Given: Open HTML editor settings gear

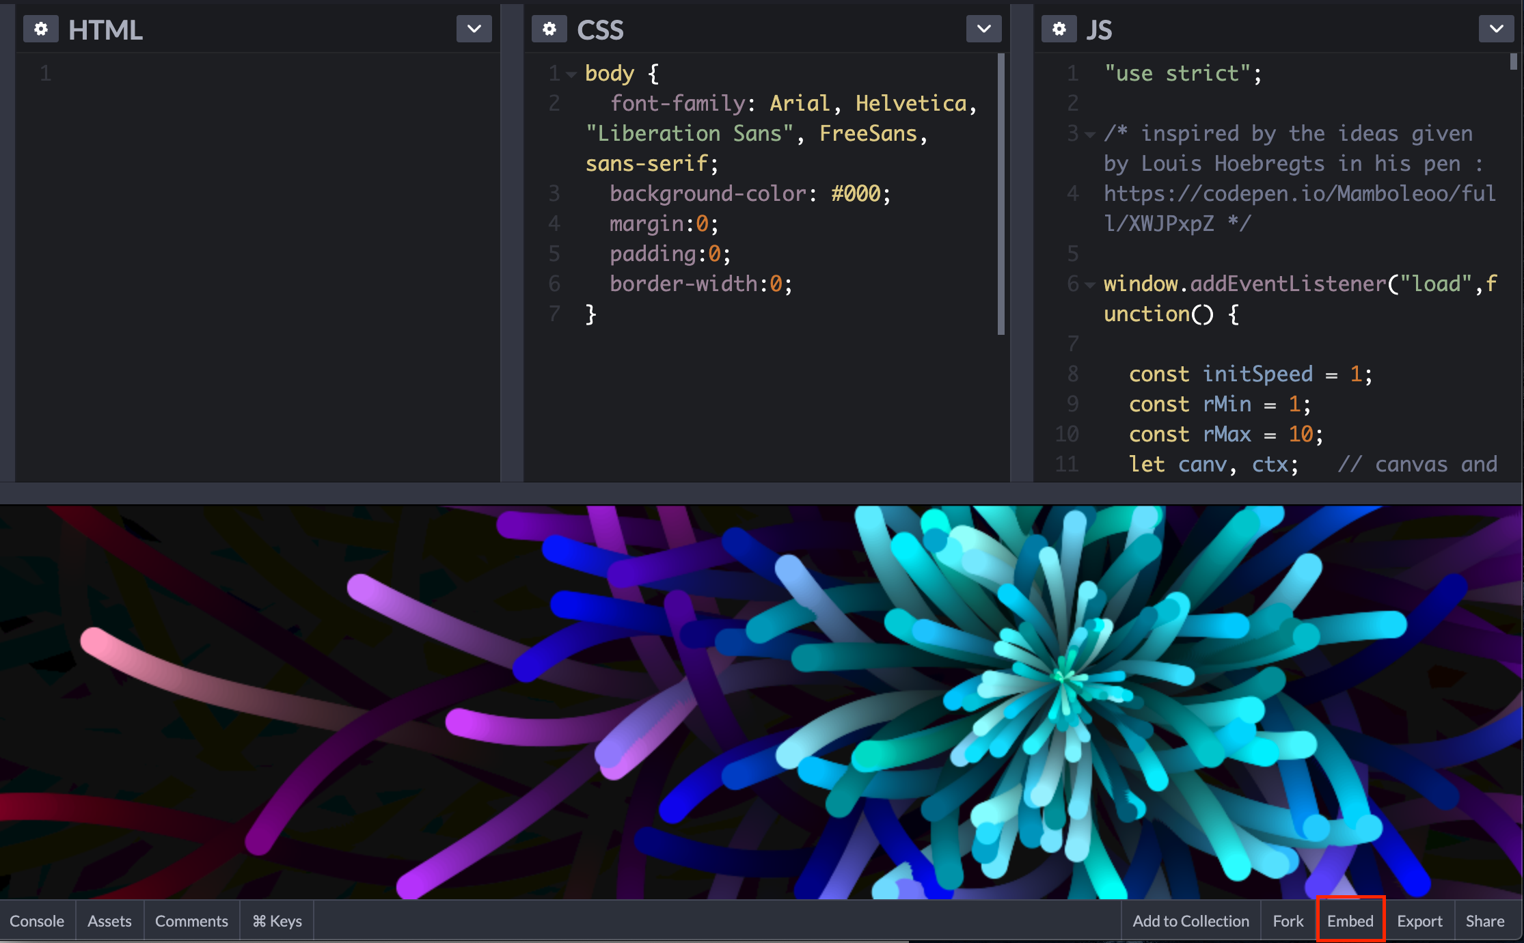Looking at the screenshot, I should [x=41, y=29].
